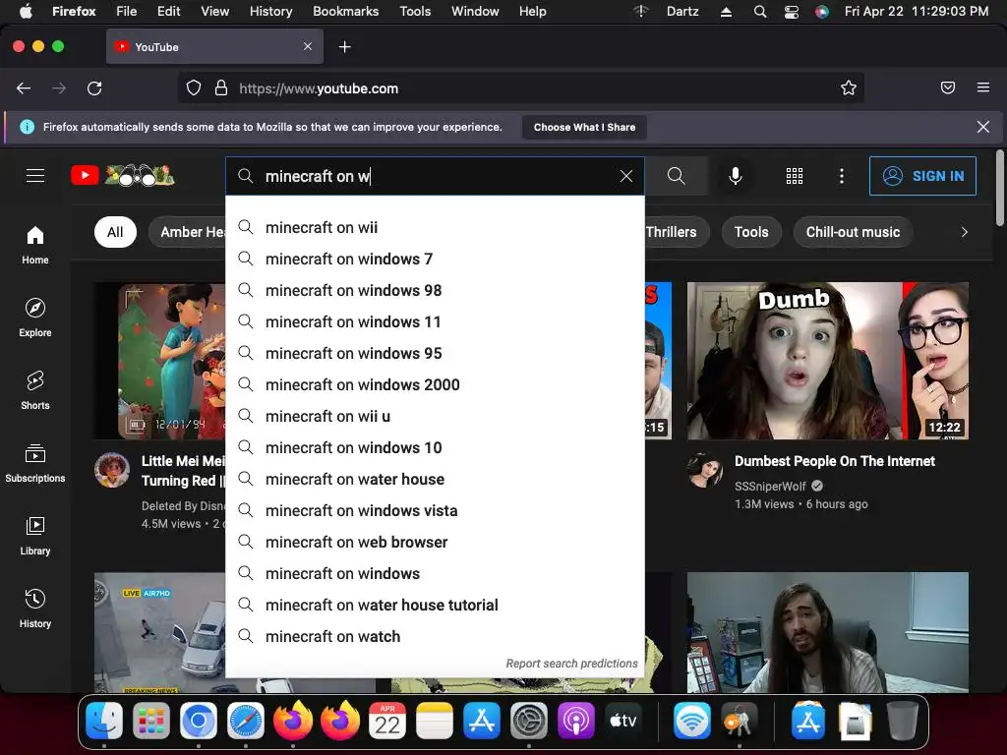1007x755 pixels.
Task: Open the Firefox application menu
Action: 982,87
